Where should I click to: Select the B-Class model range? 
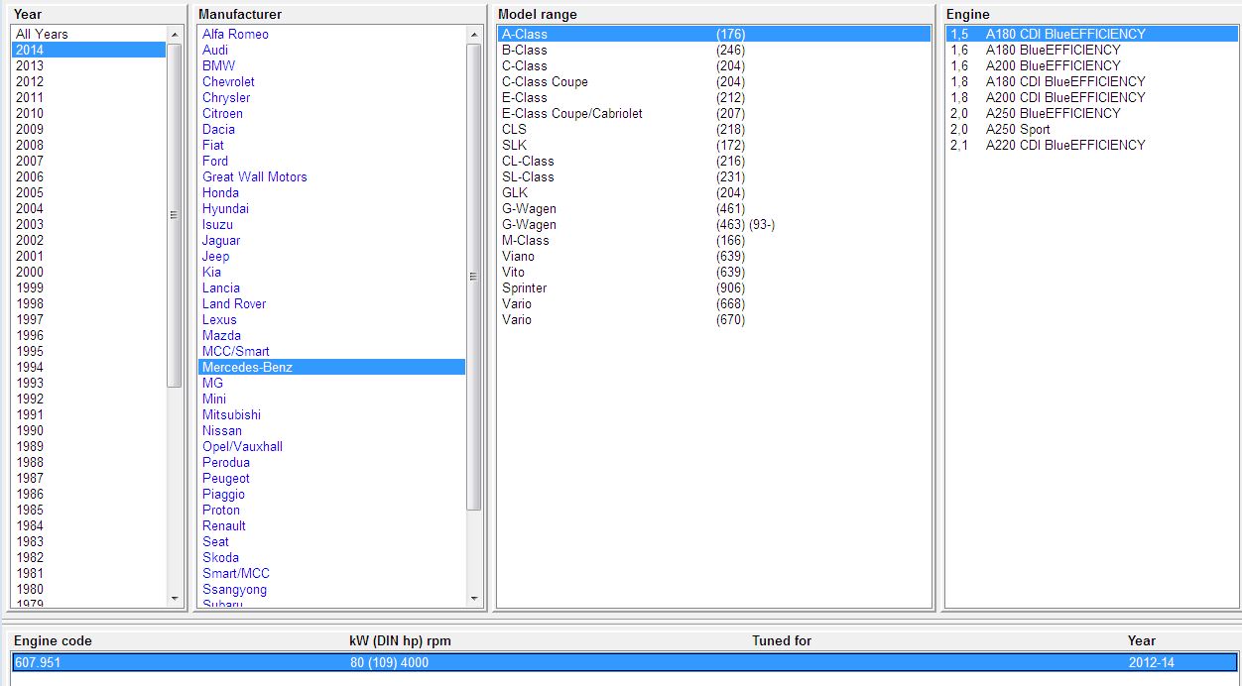point(526,50)
